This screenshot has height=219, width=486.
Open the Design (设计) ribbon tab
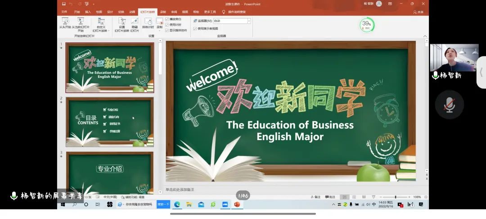point(110,12)
